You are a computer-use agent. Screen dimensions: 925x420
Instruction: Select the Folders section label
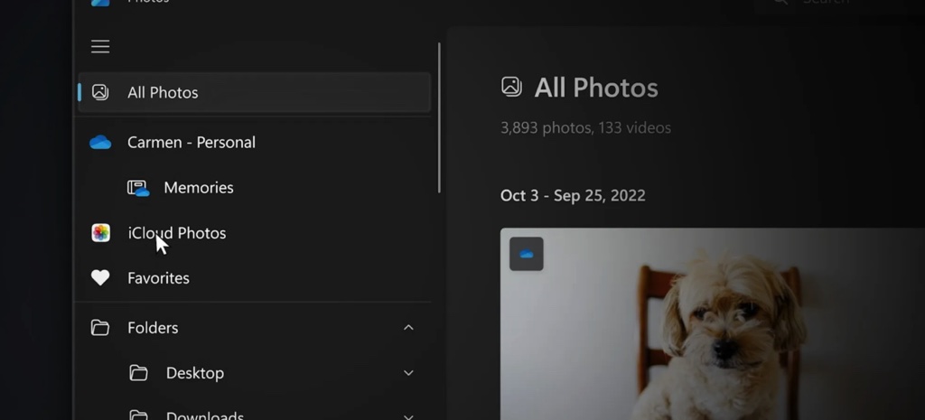pyautogui.click(x=153, y=328)
